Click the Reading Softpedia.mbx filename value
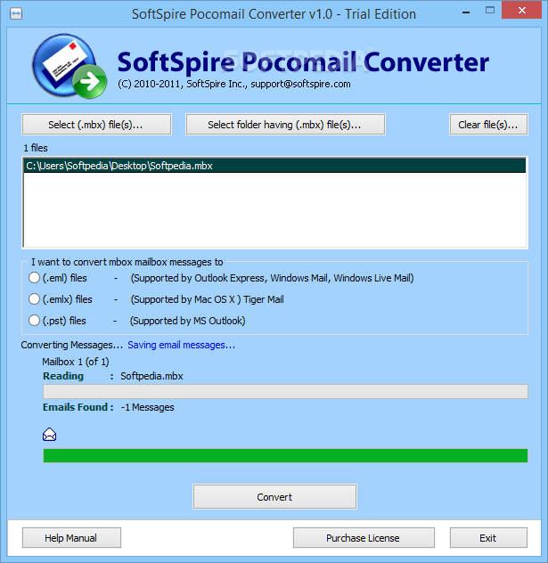Screen dimensions: 548x563 click(x=151, y=376)
